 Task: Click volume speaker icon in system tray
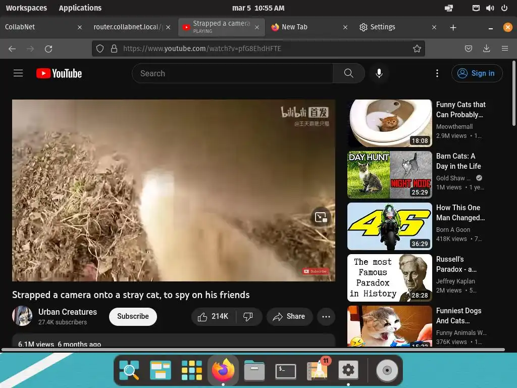click(x=490, y=8)
